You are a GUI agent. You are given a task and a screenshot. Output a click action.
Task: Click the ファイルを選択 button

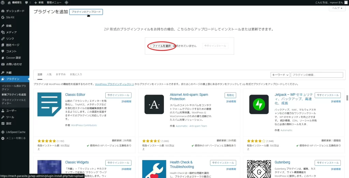point(162,46)
